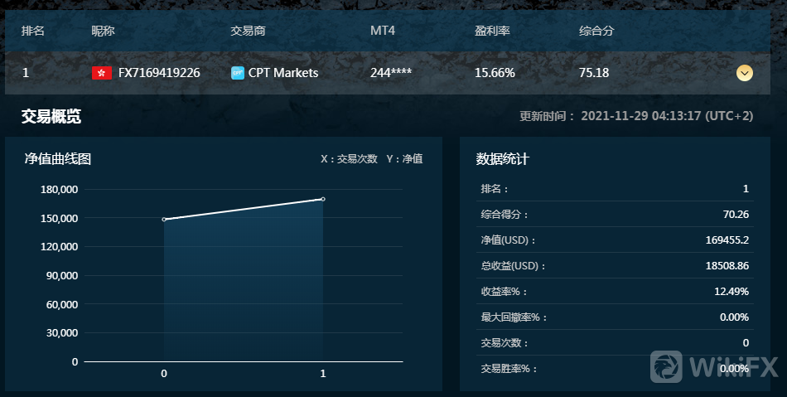Sort by the 综合分 column header
Image resolution: width=787 pixels, height=397 pixels.
coord(596,31)
